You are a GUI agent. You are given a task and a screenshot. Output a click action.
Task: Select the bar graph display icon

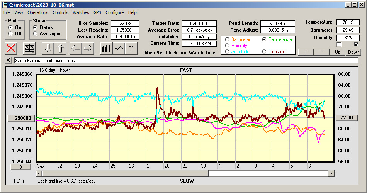pos(106,48)
